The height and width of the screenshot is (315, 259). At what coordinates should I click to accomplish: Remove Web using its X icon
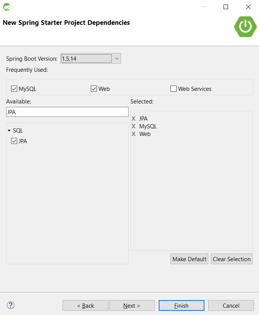[134, 134]
